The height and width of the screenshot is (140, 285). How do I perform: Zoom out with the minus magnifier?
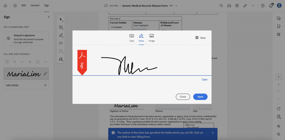click(279, 134)
